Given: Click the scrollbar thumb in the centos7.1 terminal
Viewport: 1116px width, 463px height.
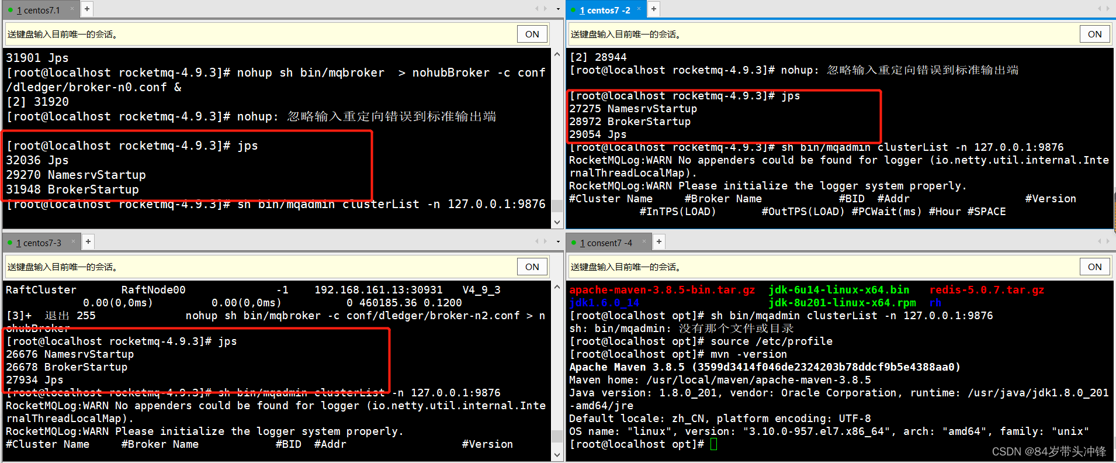Looking at the screenshot, I should coord(557,206).
